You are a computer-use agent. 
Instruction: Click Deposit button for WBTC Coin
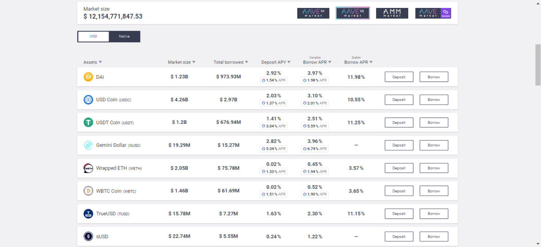click(399, 191)
